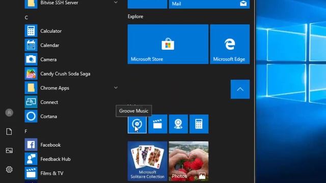Open the partly visible tile left of Mail
326x183 pixels.
pos(147,4)
